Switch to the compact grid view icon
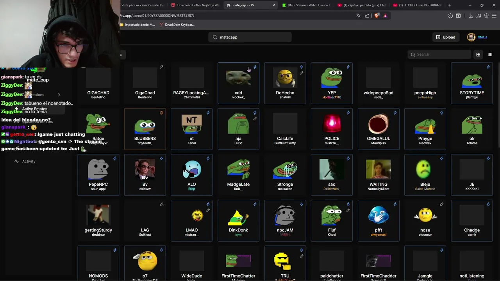The height and width of the screenshot is (281, 500). [x=490, y=55]
